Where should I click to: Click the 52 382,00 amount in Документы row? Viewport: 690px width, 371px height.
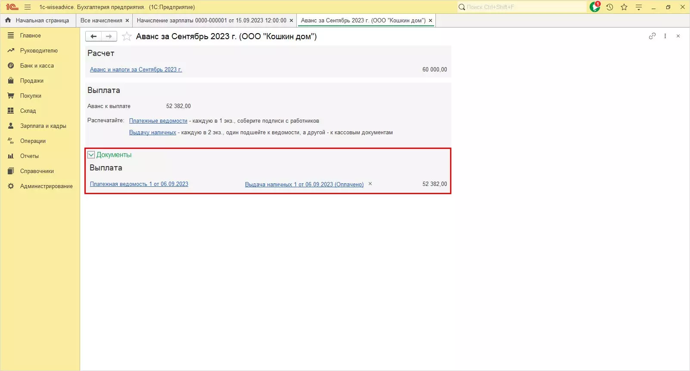coord(435,184)
